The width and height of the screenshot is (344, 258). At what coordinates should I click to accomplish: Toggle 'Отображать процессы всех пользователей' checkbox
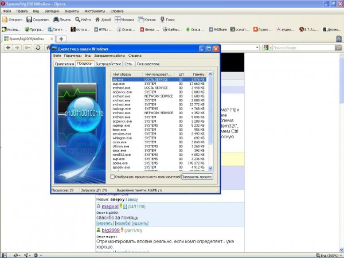tap(112, 177)
